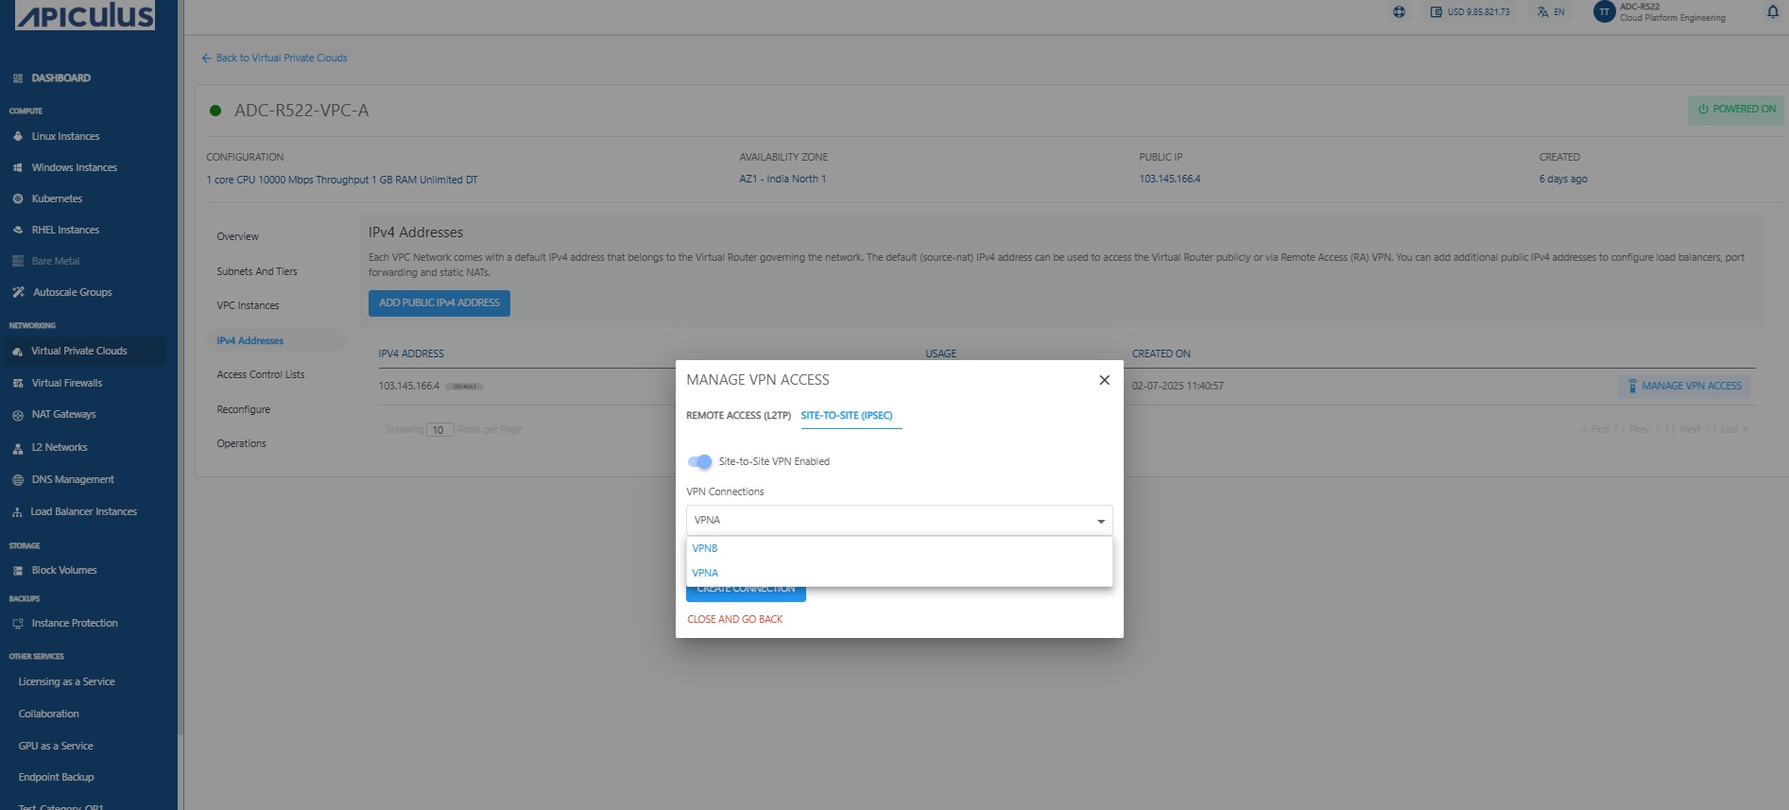
Task: Click the DNS Management globe icon
Action: click(x=18, y=480)
